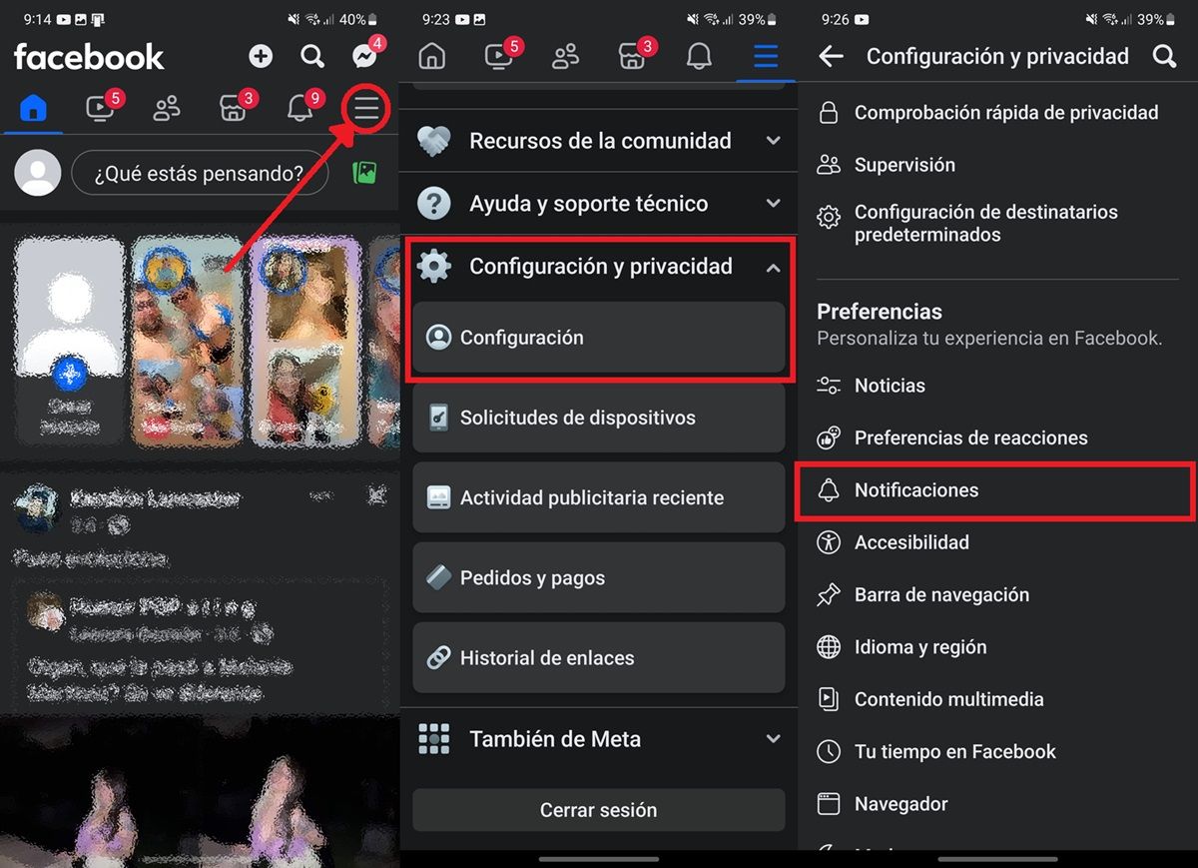Image resolution: width=1198 pixels, height=868 pixels.
Task: Expand the También de Meta section
Action: pos(599,738)
